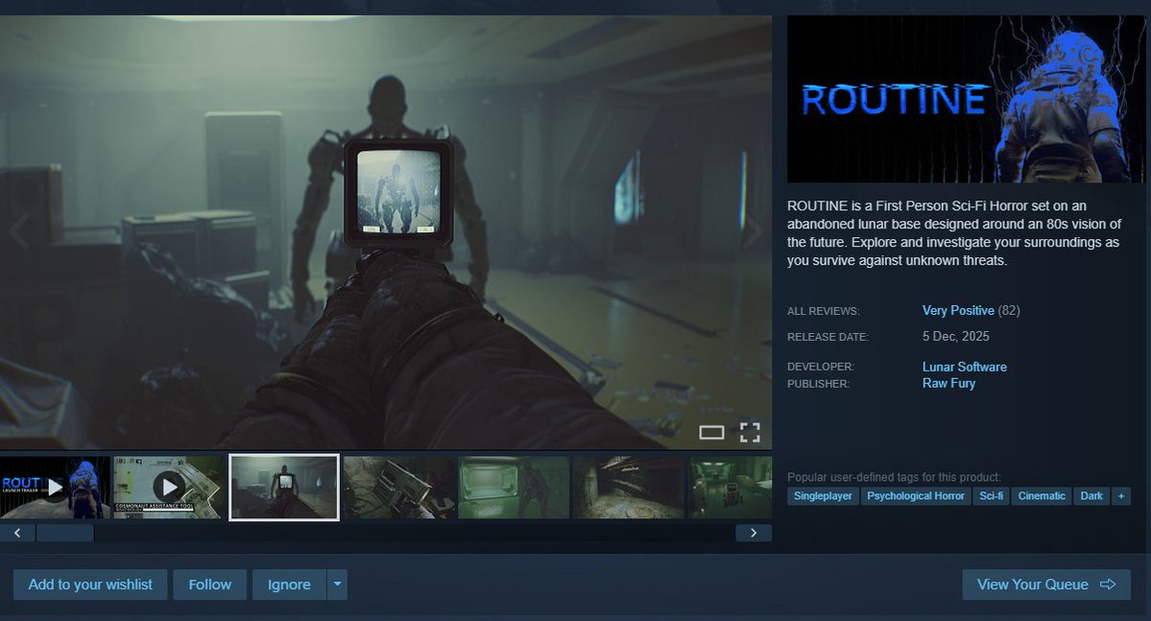Open the screenshot in fullscreen
1151x621 pixels.
pos(750,432)
